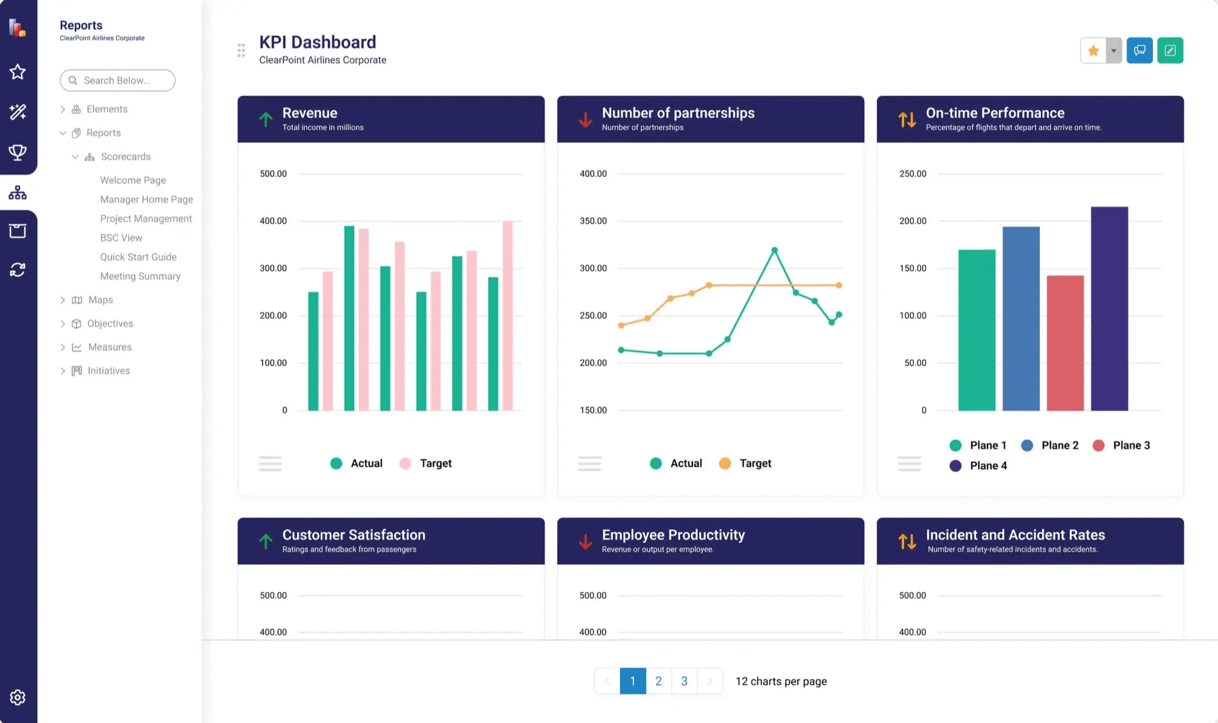Open the trophy achievements sidebar icon
The image size is (1218, 723).
coord(17,152)
